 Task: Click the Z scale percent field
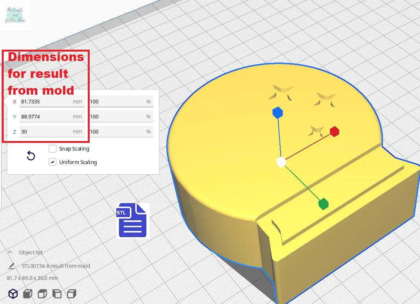point(120,132)
